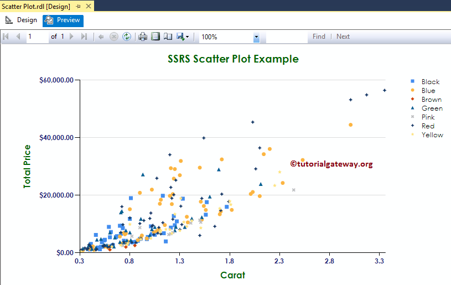The image size is (451, 285).
Task: Click the '$0.00' axis label
Action: 65,253
